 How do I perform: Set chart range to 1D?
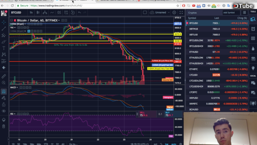[x=13, y=144]
